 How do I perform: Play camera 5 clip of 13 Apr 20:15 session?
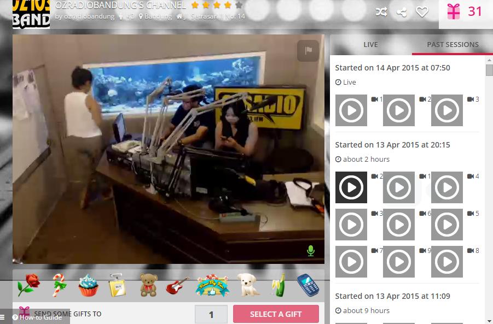(x=447, y=225)
